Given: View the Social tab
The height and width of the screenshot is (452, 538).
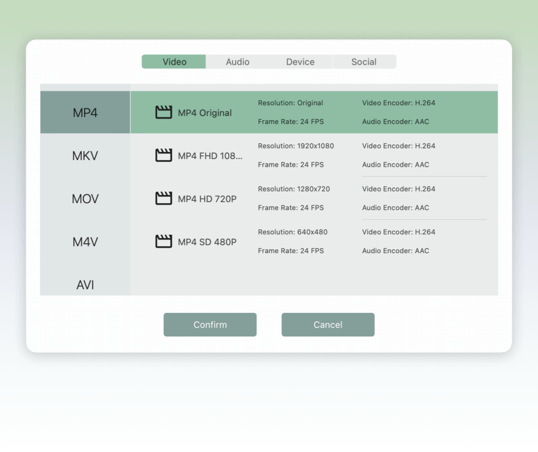Looking at the screenshot, I should 364,62.
